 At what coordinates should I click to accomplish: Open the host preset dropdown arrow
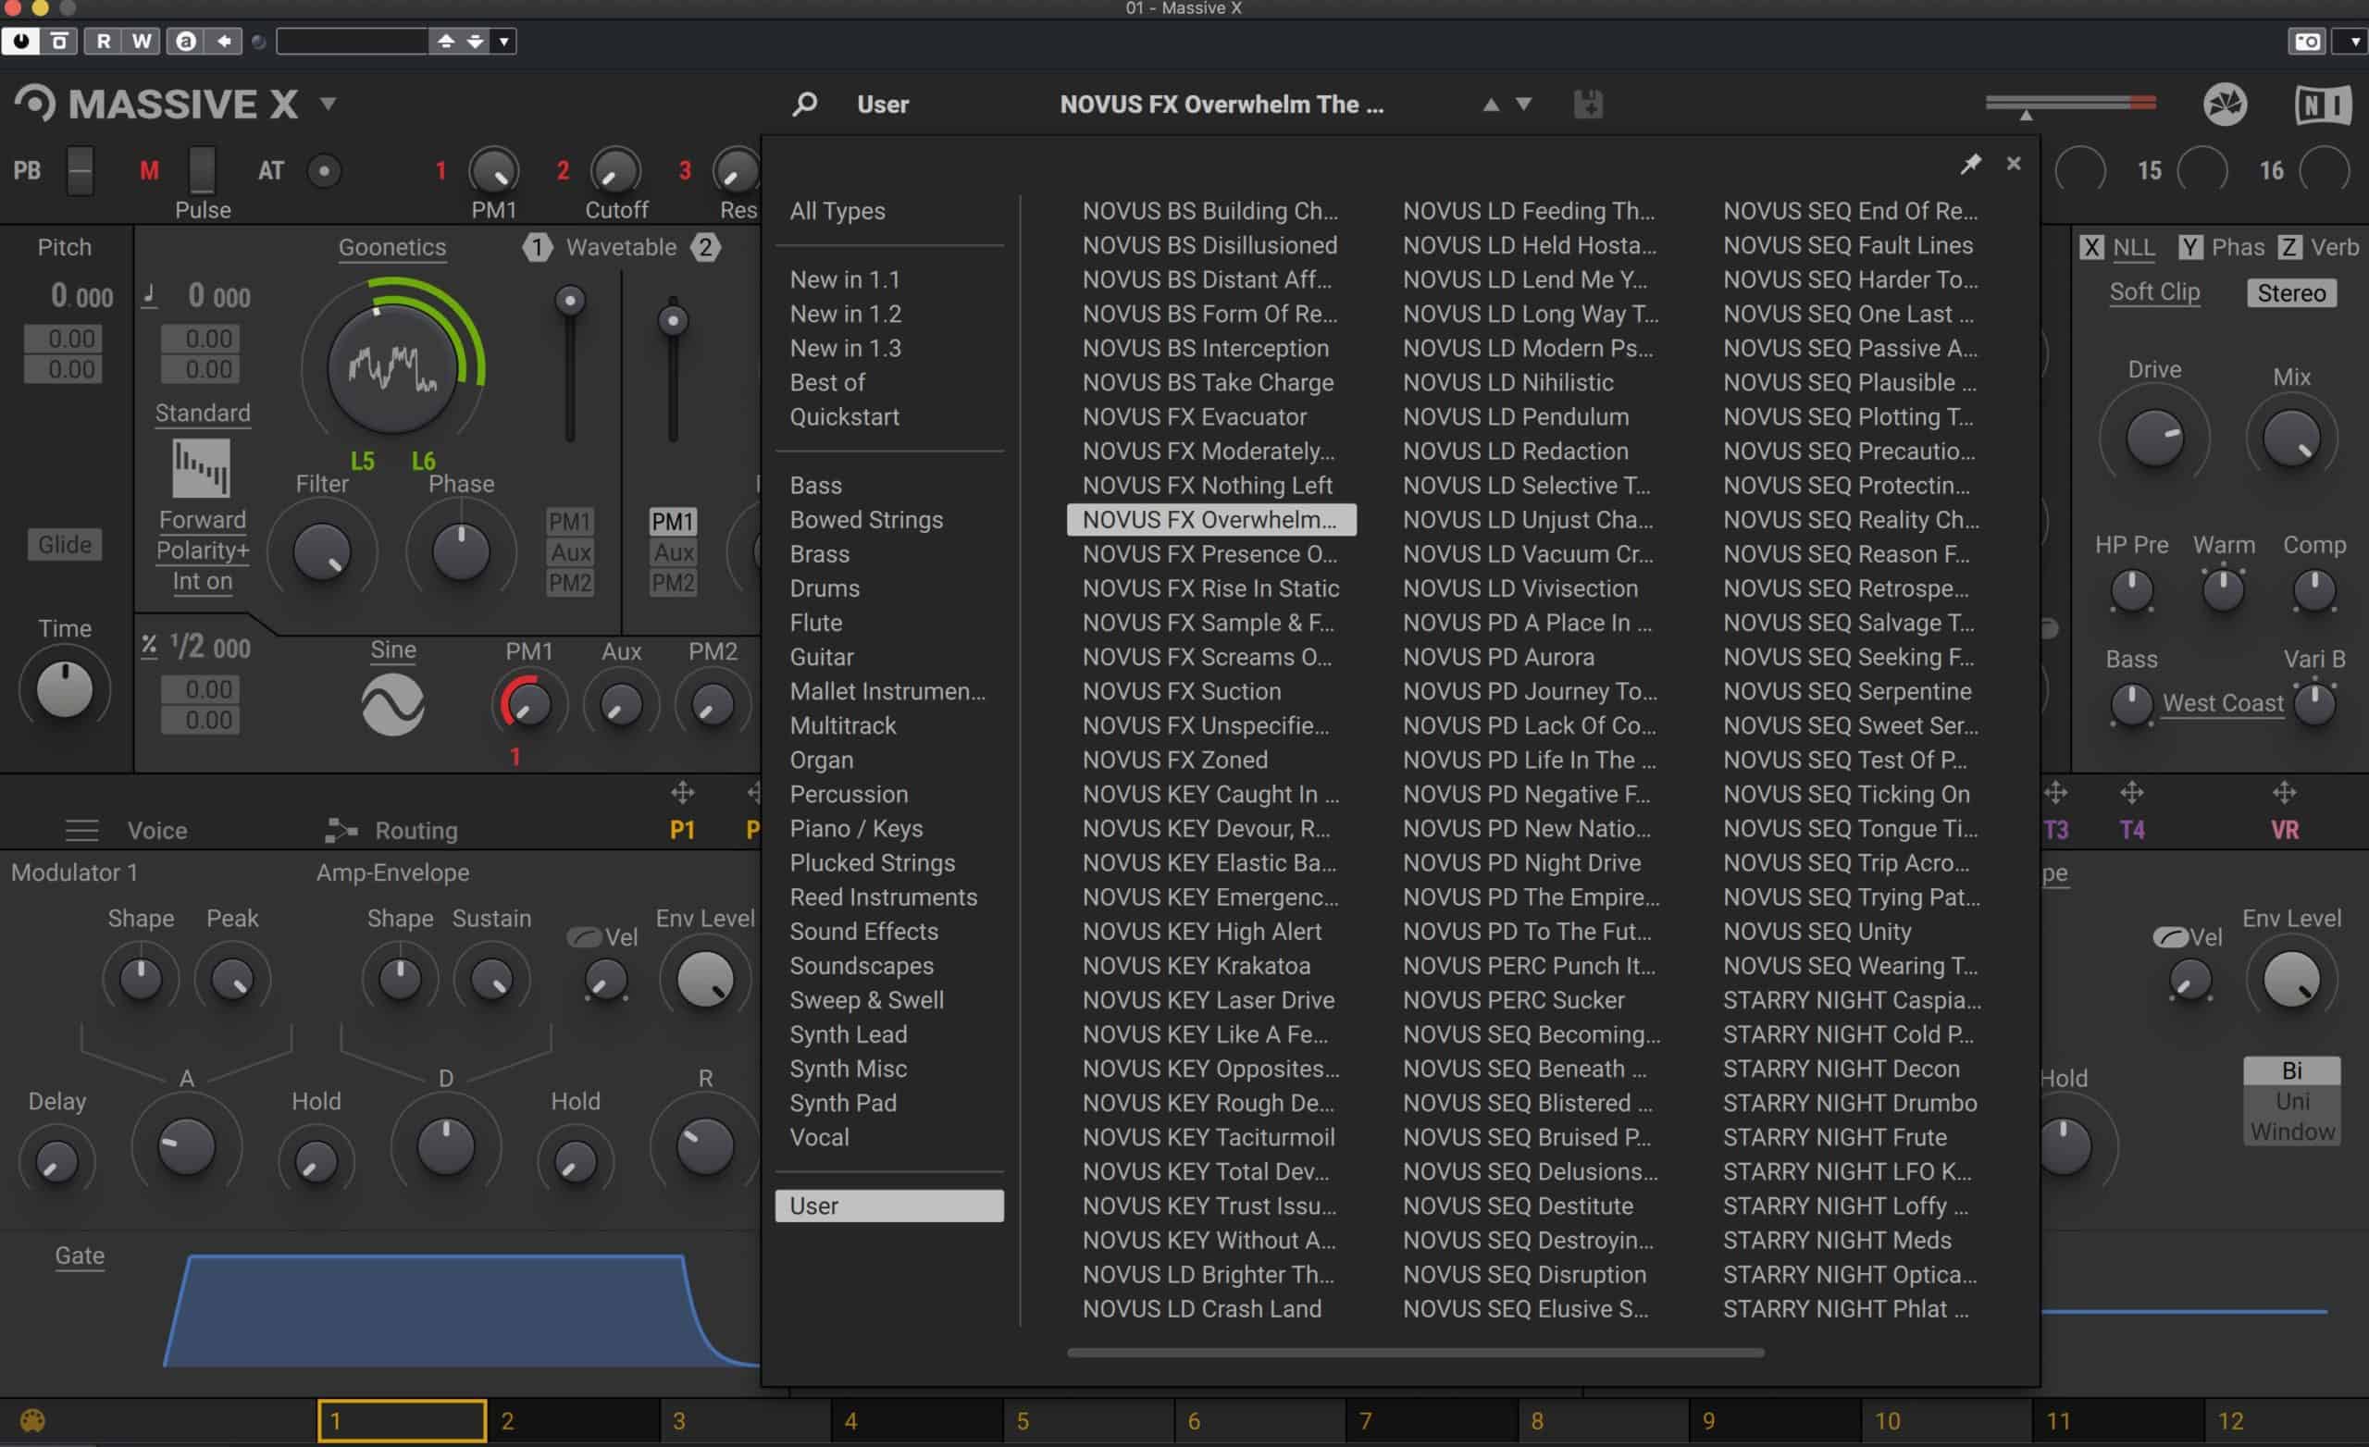pos(502,42)
